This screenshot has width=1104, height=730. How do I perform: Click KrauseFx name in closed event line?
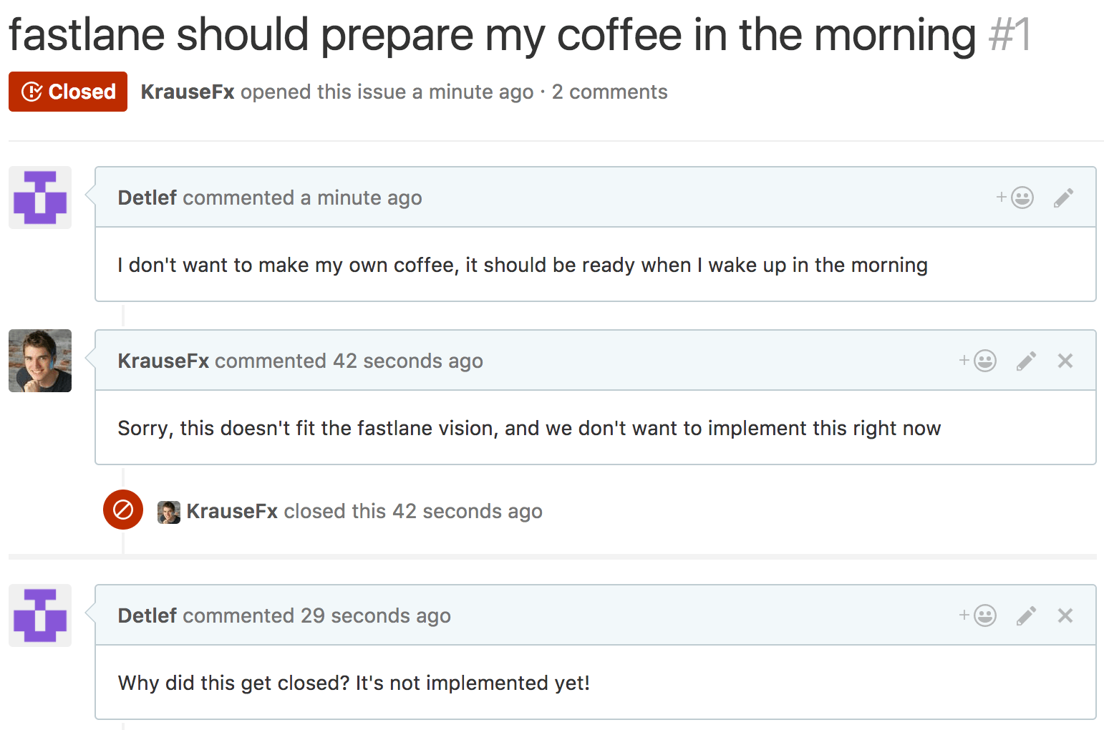pyautogui.click(x=232, y=511)
